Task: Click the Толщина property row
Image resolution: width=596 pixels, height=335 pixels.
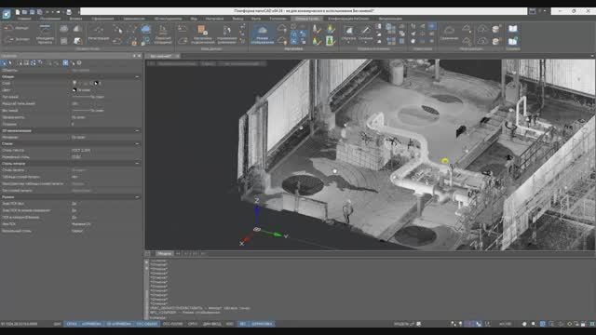Action: tap(71, 124)
